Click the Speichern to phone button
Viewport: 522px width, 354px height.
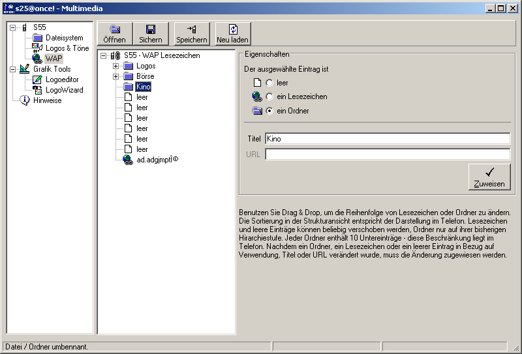pyautogui.click(x=192, y=34)
